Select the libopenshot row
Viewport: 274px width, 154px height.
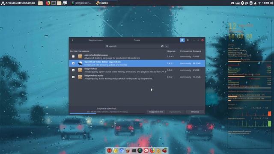point(137,70)
